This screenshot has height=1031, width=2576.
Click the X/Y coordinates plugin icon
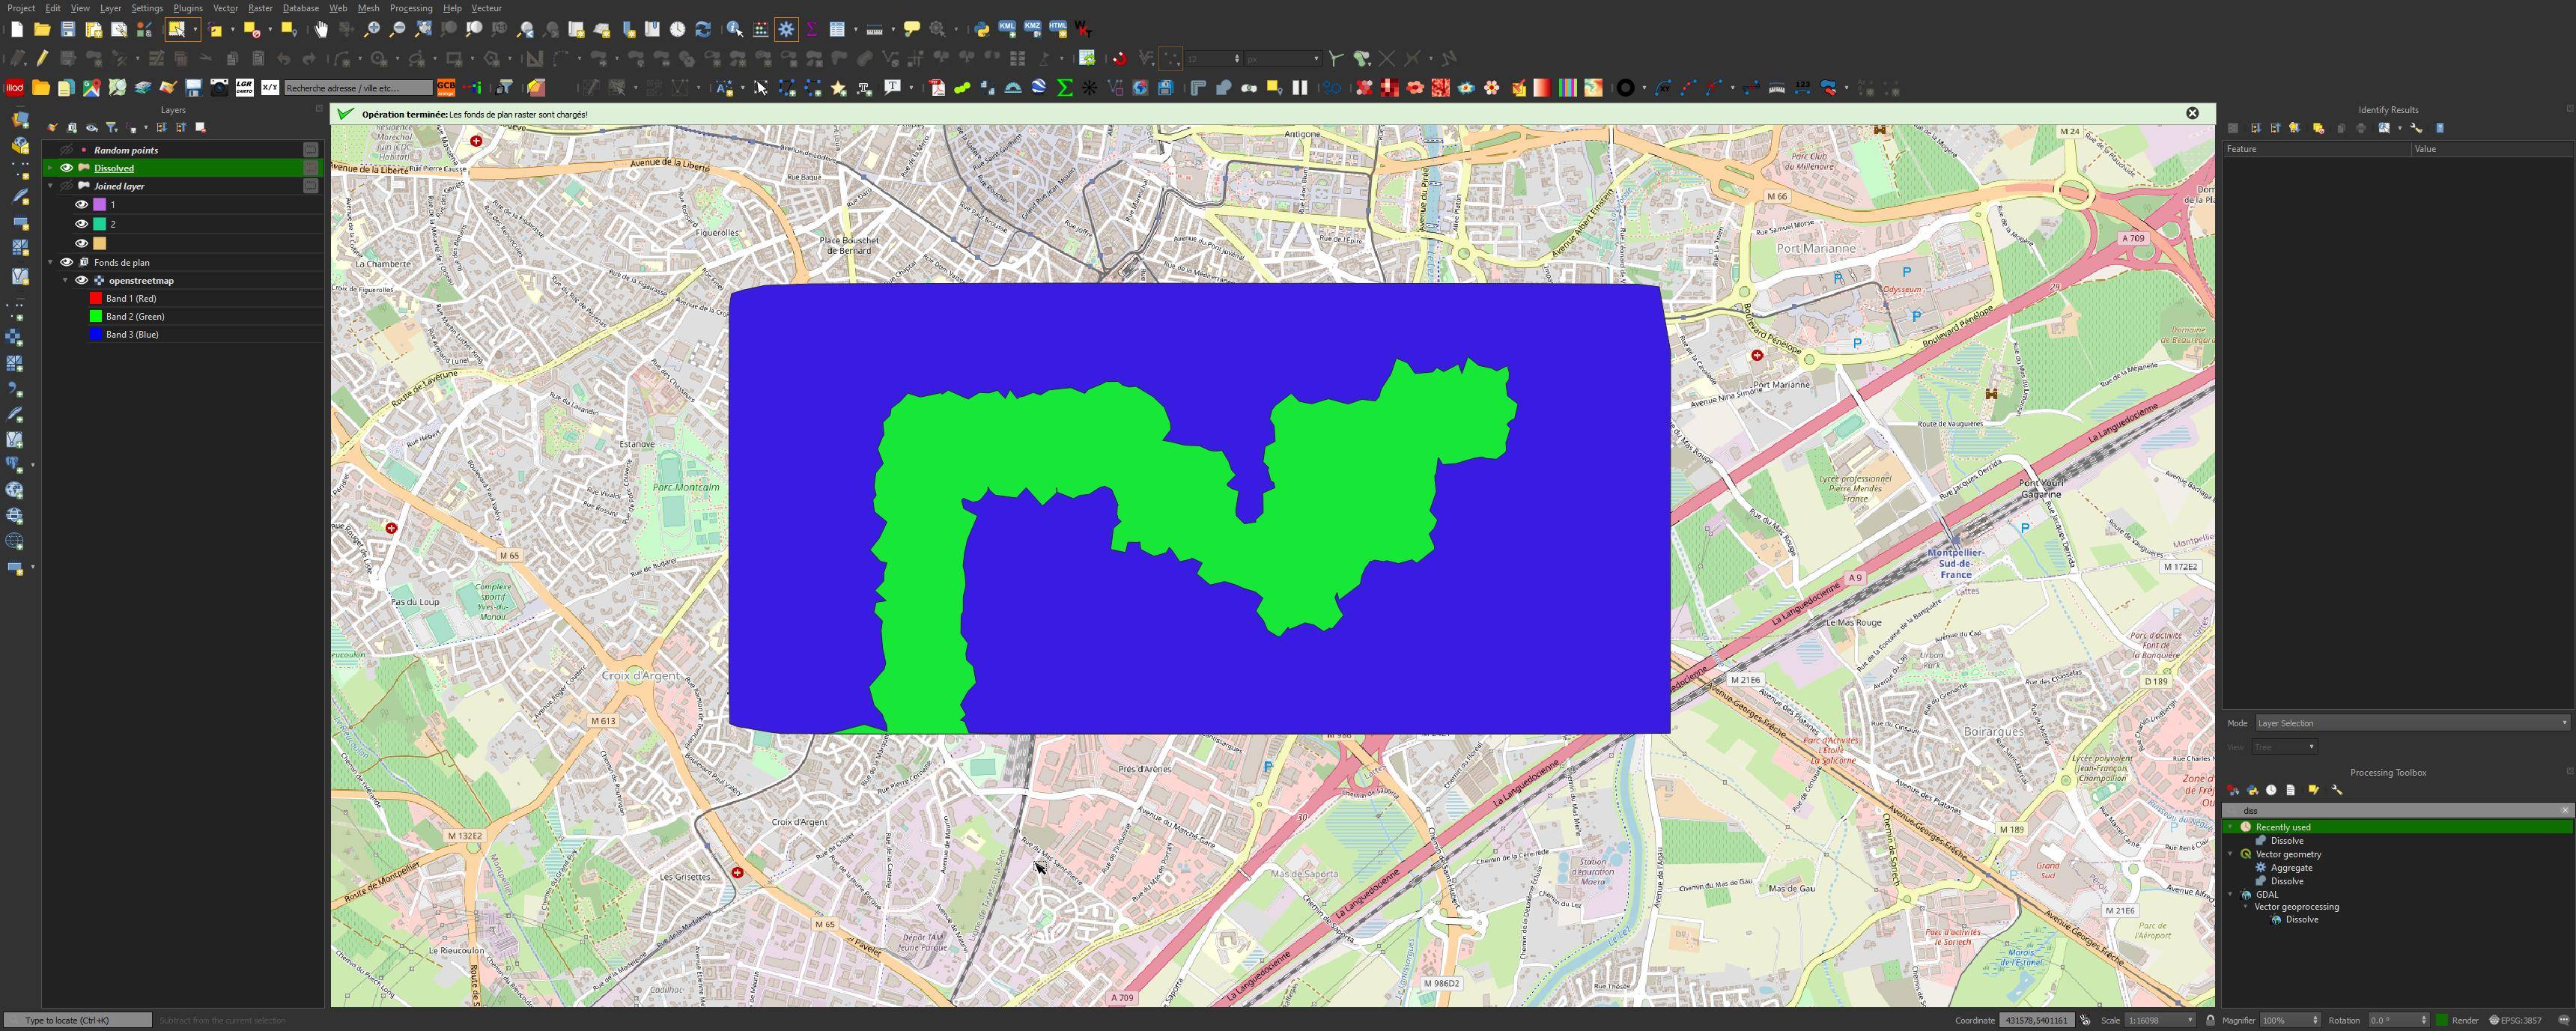[x=270, y=88]
